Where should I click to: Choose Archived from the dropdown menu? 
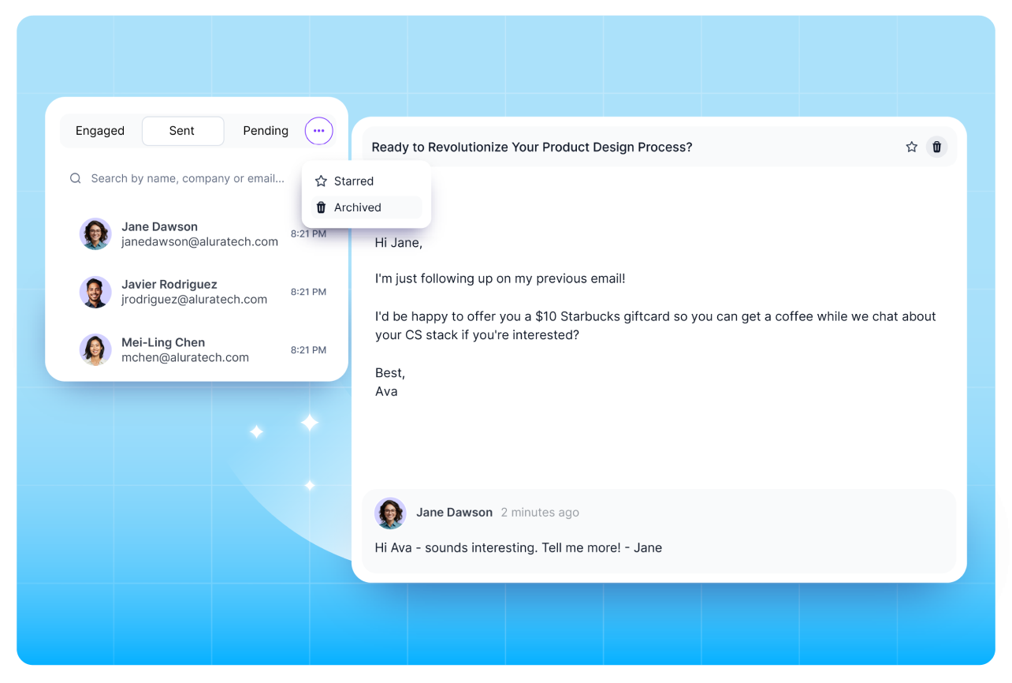[357, 207]
